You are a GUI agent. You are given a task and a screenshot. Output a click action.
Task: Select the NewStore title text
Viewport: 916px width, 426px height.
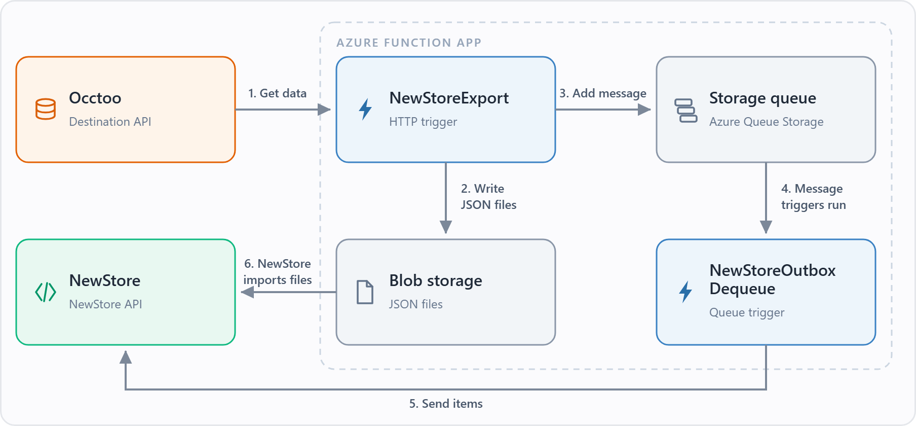(x=105, y=280)
